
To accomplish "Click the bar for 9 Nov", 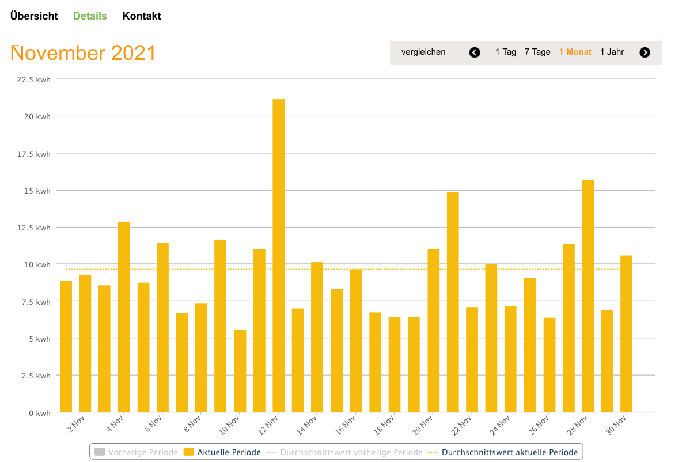I will pos(221,326).
